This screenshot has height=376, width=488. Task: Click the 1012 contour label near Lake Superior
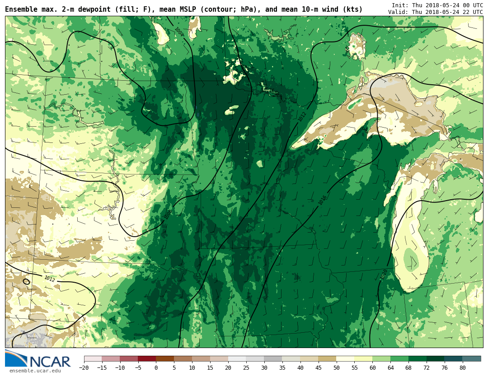[302, 116]
